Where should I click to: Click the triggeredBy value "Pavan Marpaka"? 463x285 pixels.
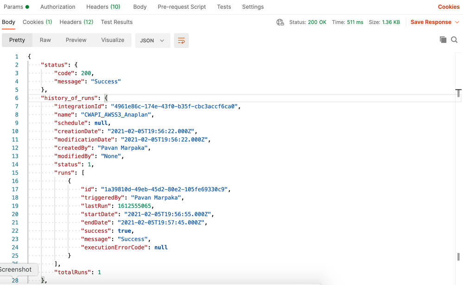[x=156, y=198]
